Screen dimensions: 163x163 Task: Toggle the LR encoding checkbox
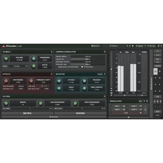click(82, 67)
